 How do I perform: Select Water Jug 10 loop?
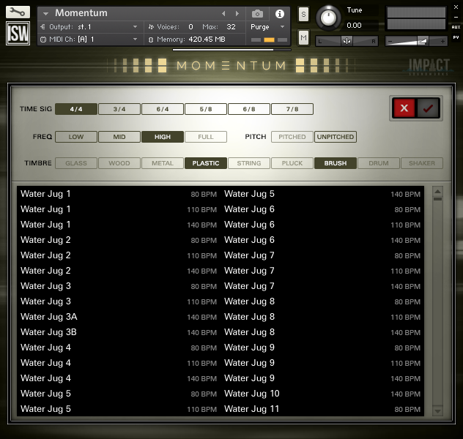[322, 394]
